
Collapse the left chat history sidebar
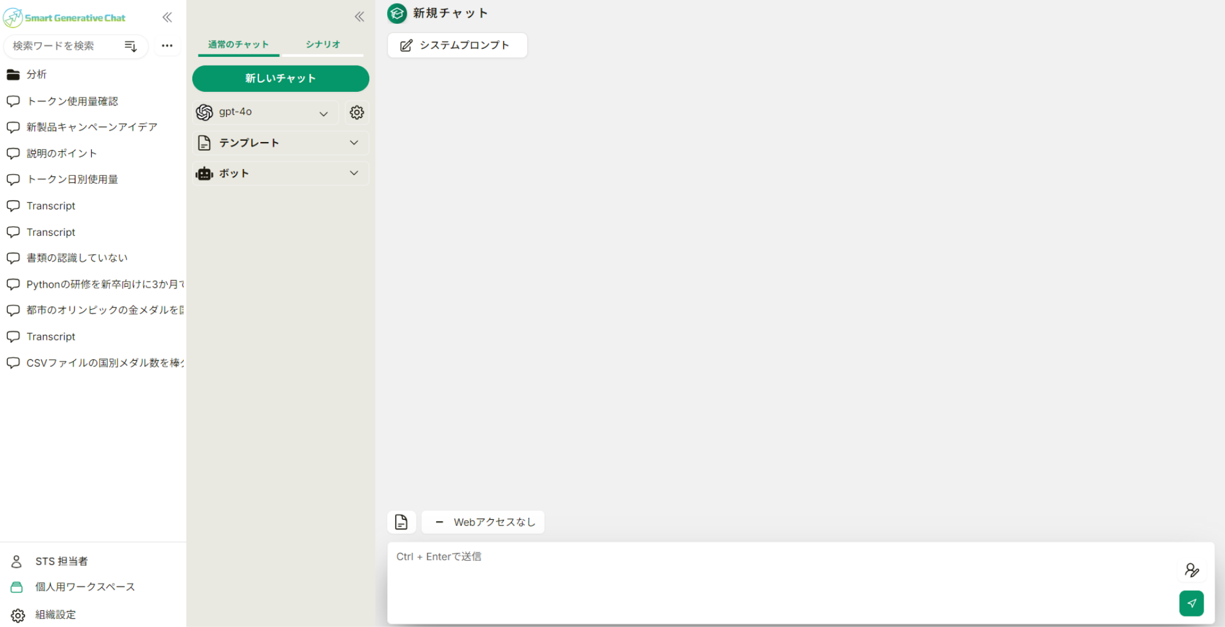click(x=167, y=17)
